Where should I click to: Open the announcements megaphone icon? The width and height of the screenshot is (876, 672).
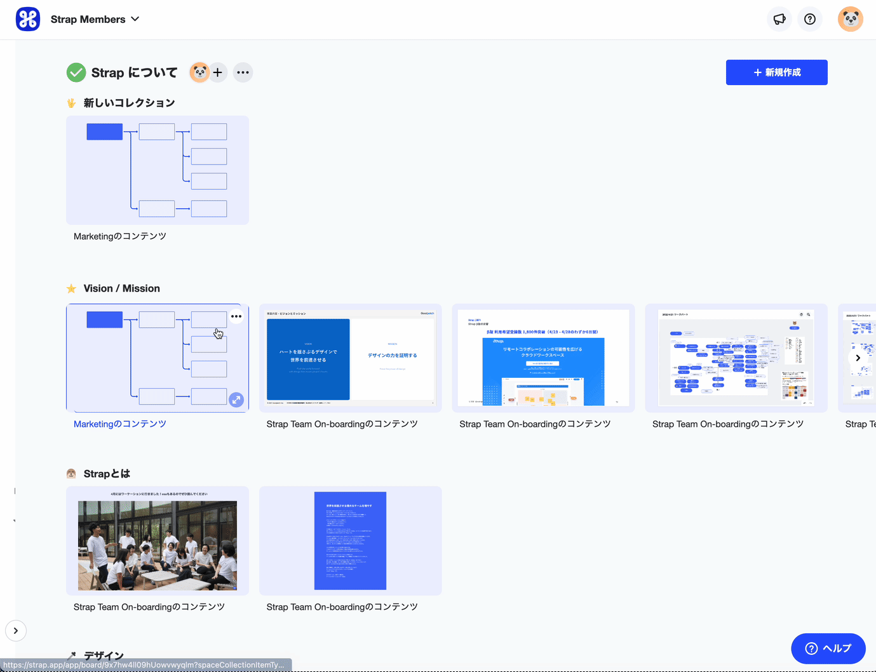point(779,19)
